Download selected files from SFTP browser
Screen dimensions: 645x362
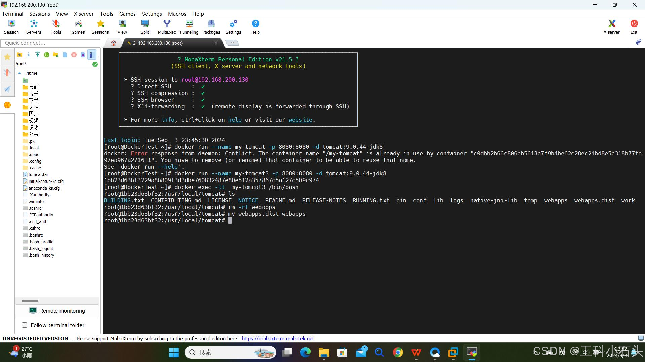click(x=29, y=55)
